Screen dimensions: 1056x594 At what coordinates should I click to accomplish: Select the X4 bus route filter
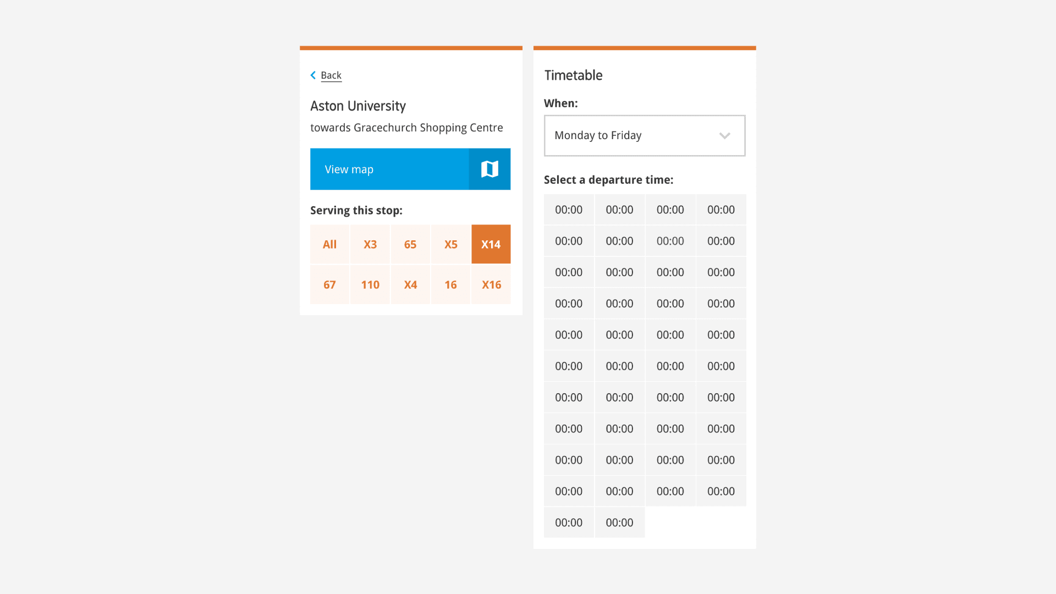410,284
